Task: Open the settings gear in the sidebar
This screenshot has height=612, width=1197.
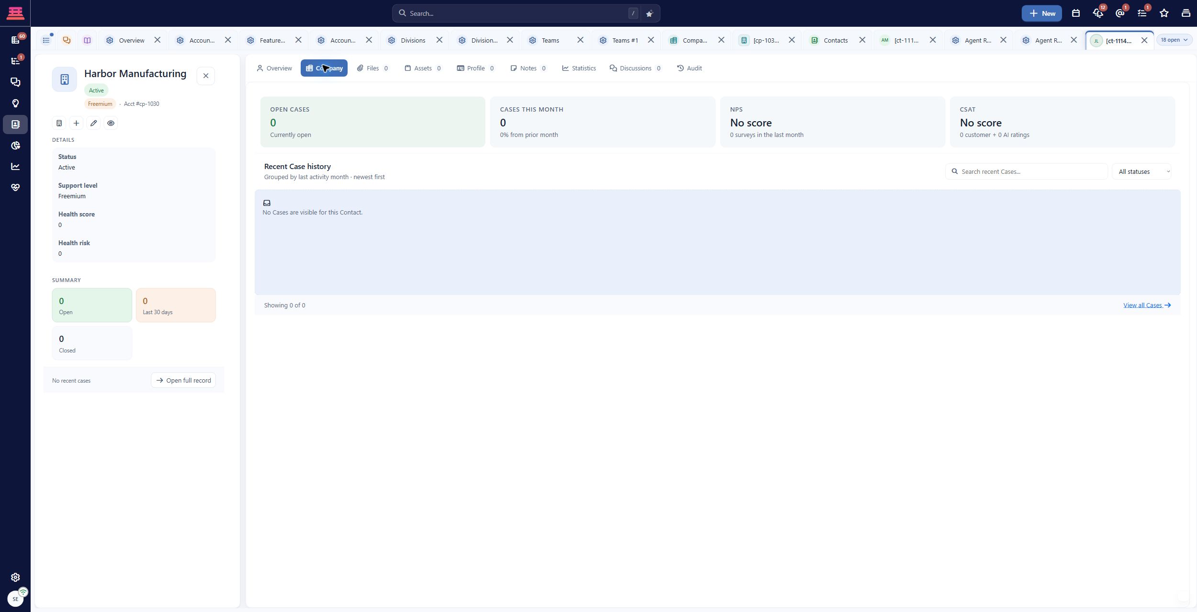Action: pyautogui.click(x=15, y=577)
